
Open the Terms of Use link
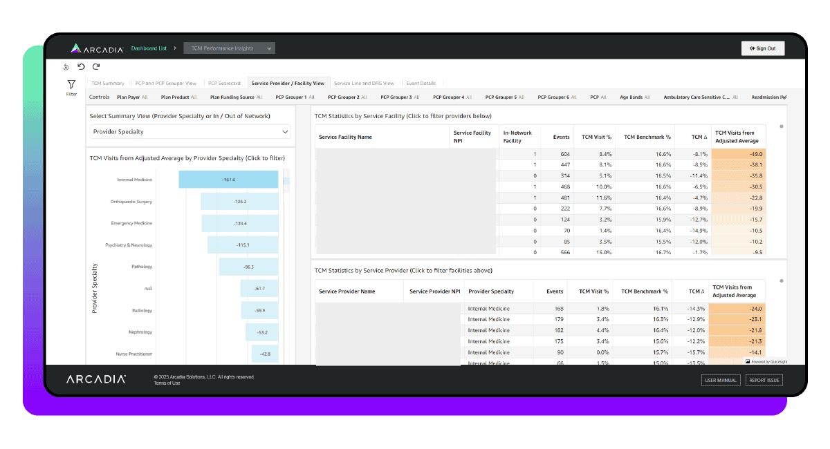click(167, 383)
